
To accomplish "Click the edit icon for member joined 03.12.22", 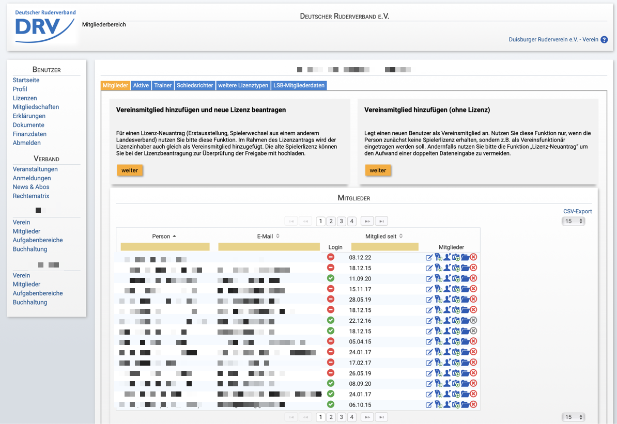I will [429, 258].
